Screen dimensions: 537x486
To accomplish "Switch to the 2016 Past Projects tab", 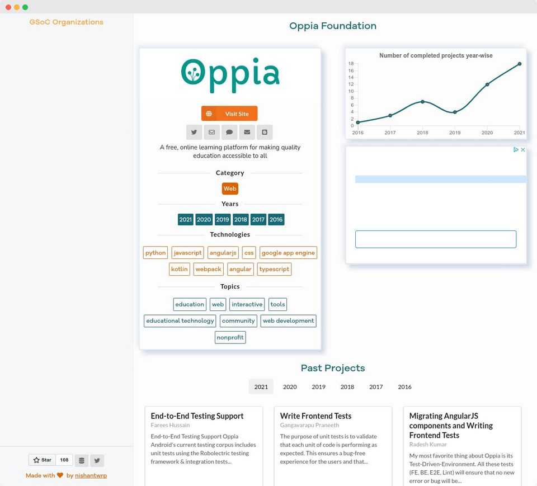I will click(x=405, y=386).
